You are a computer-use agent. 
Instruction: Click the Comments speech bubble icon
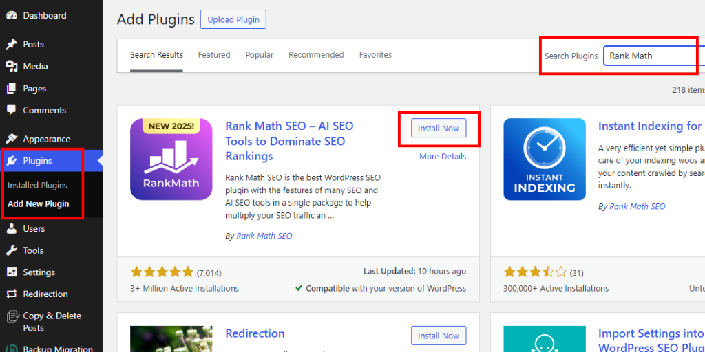[x=12, y=111]
